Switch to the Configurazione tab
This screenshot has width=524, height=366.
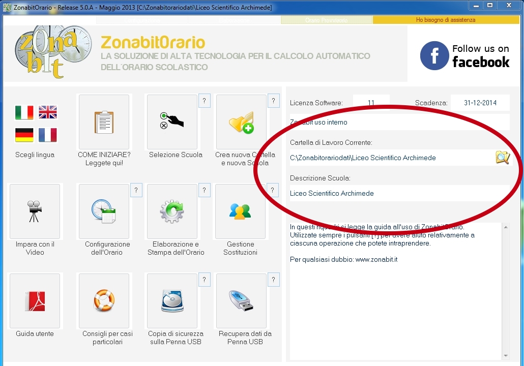pyautogui.click(x=142, y=20)
